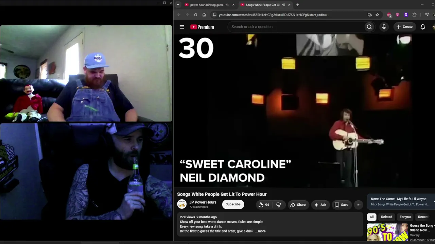435x244 pixels.
Task: Go to the browser home page
Action: click(x=204, y=15)
